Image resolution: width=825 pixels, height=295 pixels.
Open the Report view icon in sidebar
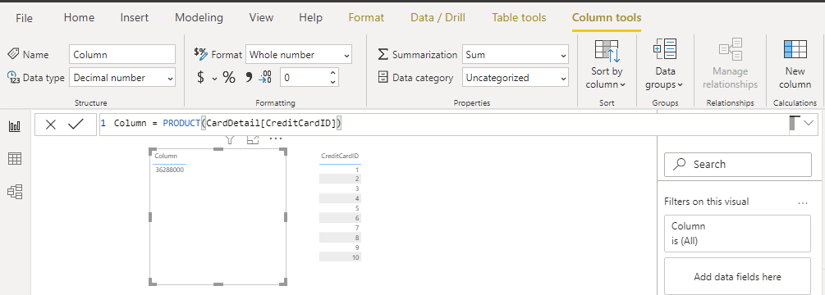(x=15, y=126)
